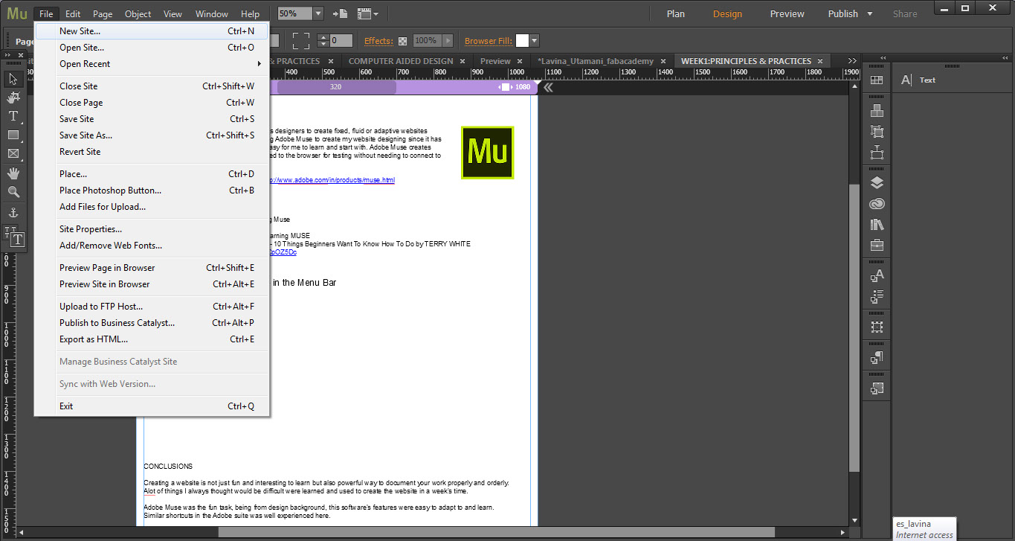Select the Crop tool
This screenshot has height=541, width=1015.
[13, 97]
